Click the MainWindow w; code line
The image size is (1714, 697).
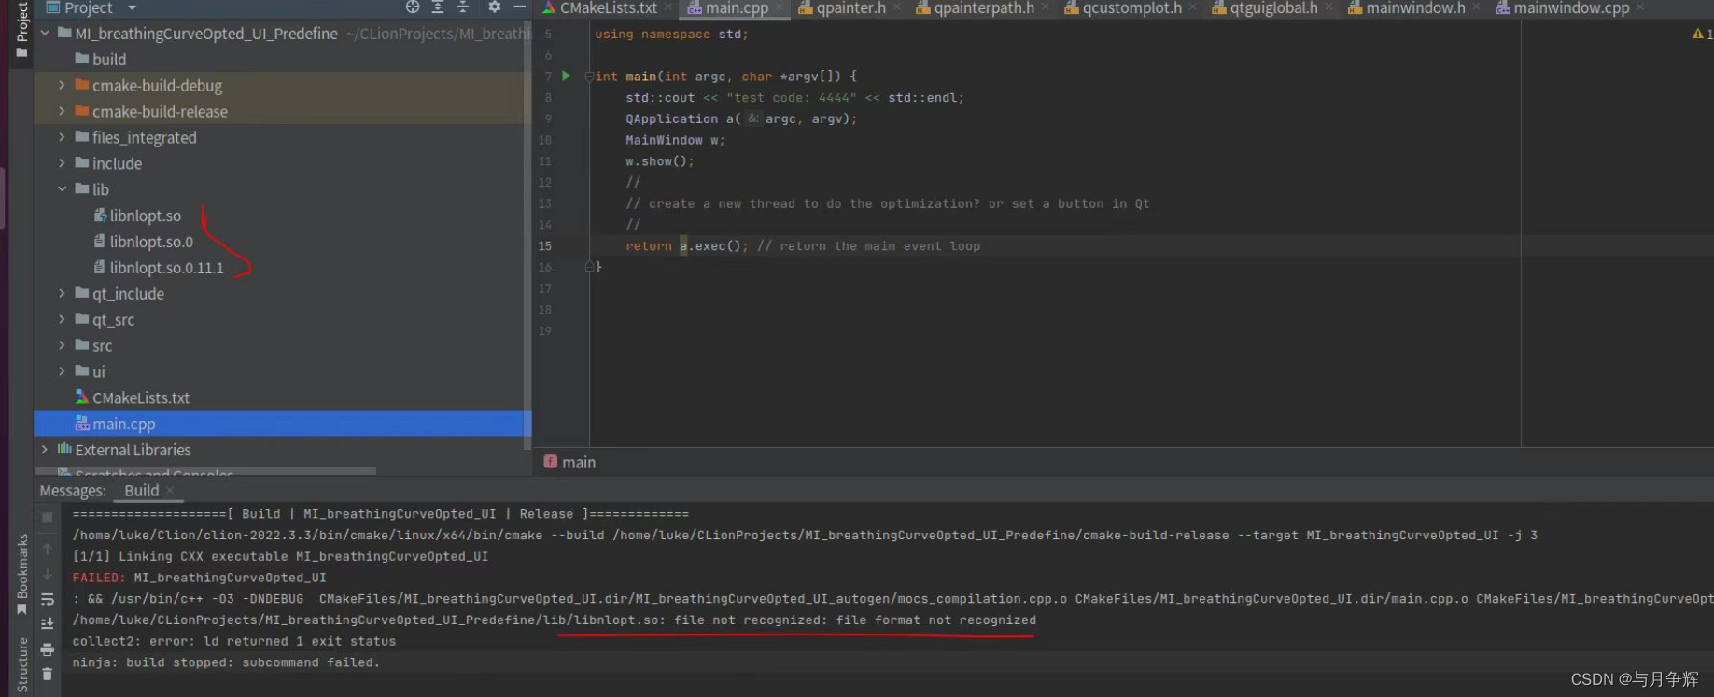675,140
